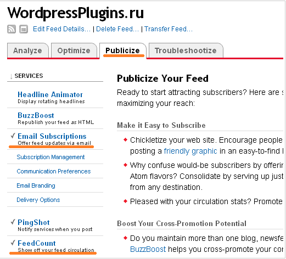Select Email Branding option
The image size is (286, 259).
tap(36, 185)
